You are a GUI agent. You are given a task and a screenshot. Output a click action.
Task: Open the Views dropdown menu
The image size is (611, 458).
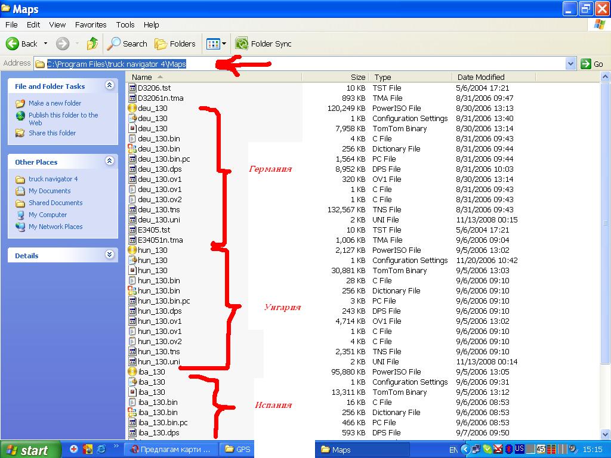tap(224, 44)
